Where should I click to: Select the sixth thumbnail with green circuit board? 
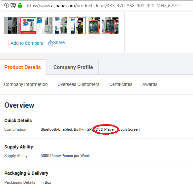(x=94, y=26)
